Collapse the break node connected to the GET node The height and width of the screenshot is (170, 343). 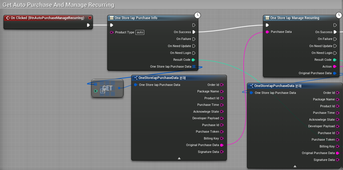click(179, 158)
